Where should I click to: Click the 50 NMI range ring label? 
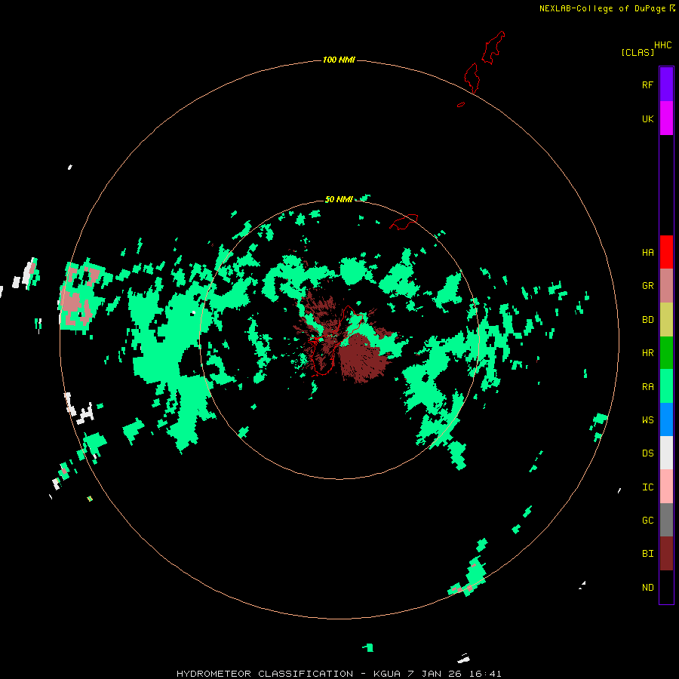(339, 199)
